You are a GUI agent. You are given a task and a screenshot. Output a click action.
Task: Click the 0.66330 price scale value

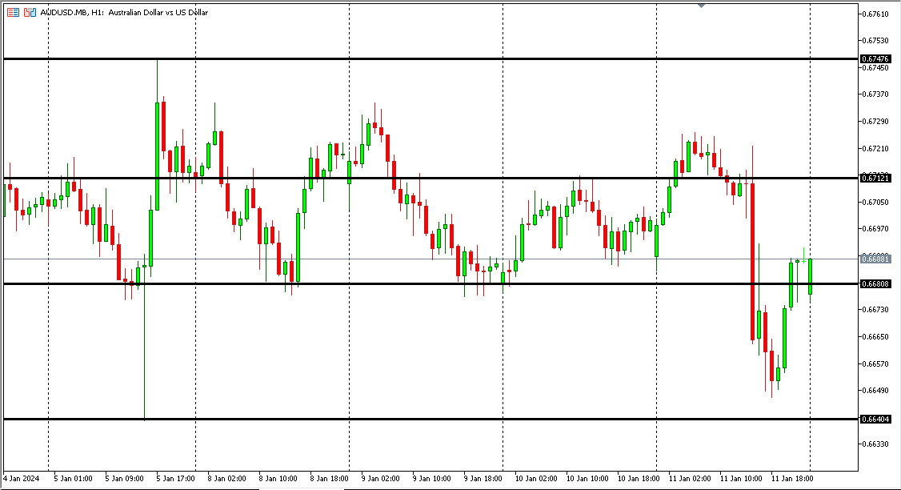click(875, 444)
